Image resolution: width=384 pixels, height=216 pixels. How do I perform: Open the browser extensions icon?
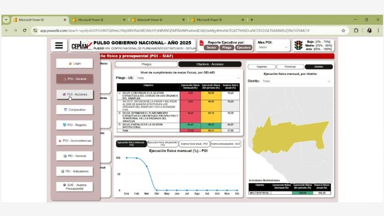[x=356, y=31]
